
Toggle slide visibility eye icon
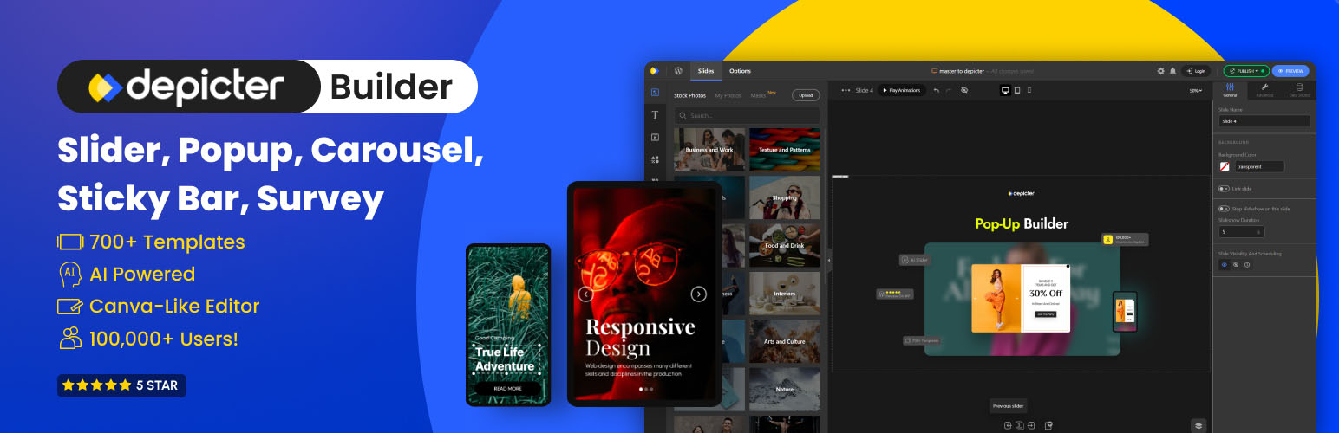coord(1225,264)
